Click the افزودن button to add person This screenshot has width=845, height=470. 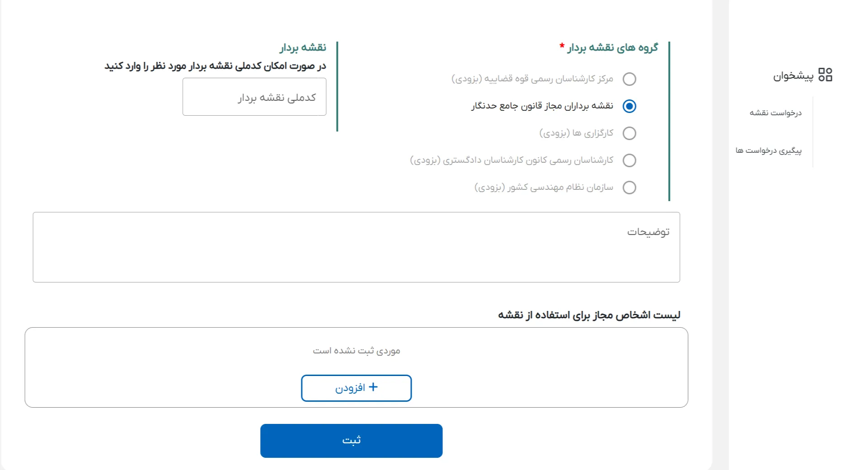click(356, 387)
